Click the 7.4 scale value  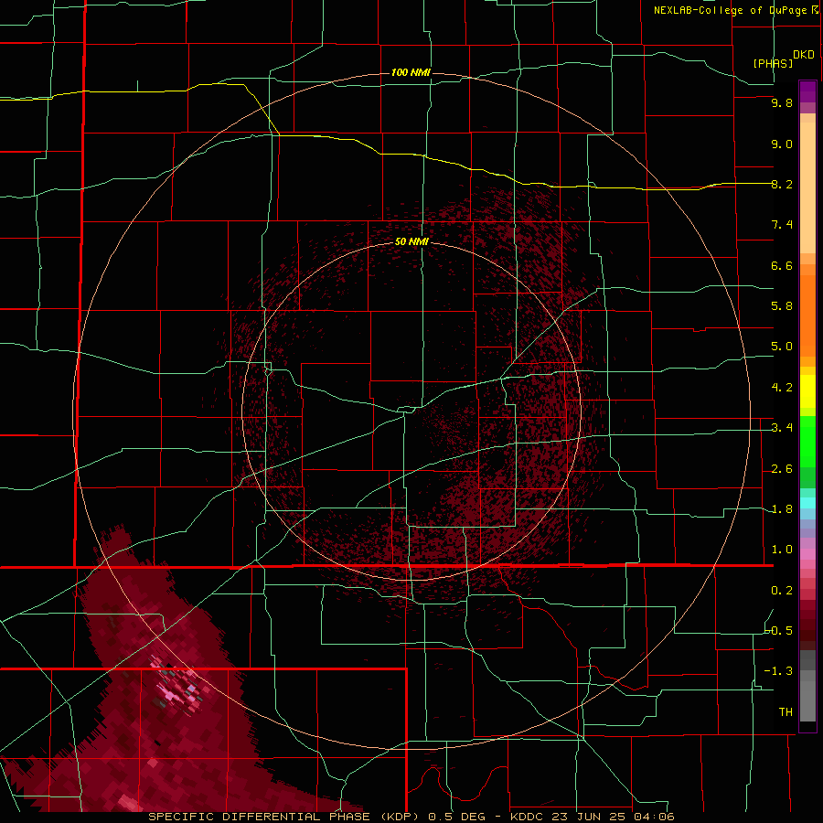click(x=782, y=225)
